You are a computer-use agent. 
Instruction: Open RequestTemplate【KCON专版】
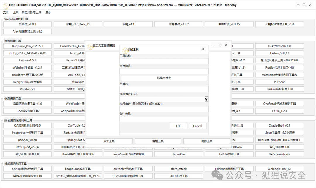click(x=279, y=140)
